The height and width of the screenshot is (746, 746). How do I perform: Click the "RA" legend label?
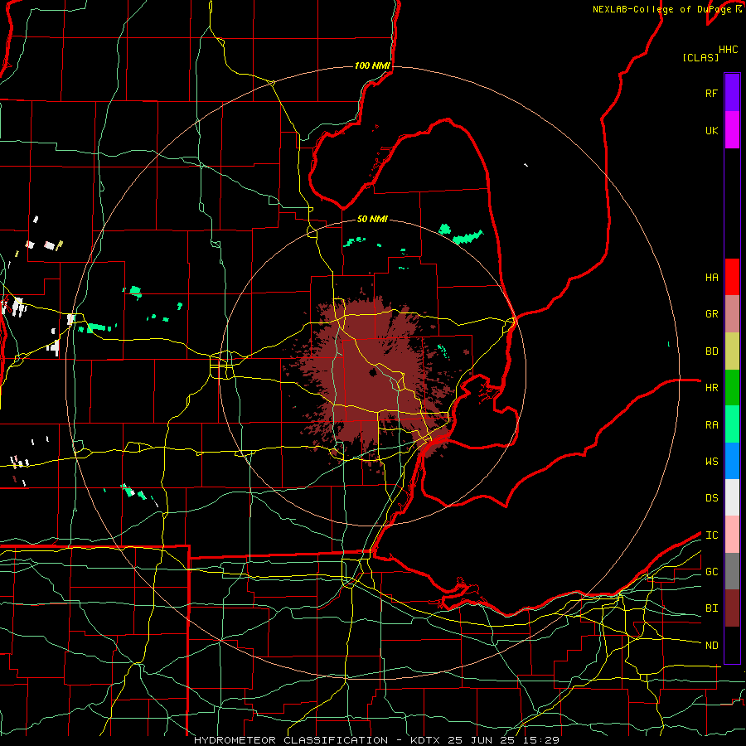pos(711,425)
